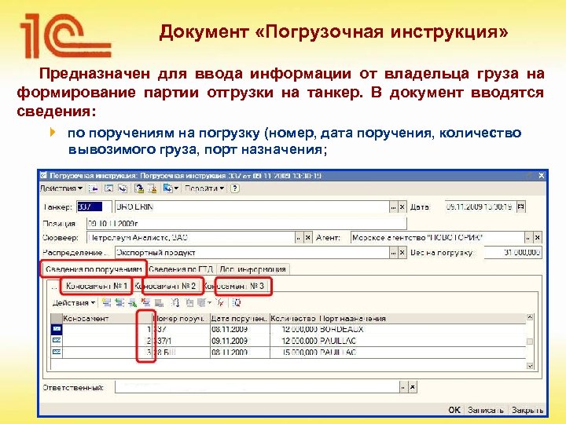
Task: Switch to Сведения по ГТД tab
Action: [181, 269]
